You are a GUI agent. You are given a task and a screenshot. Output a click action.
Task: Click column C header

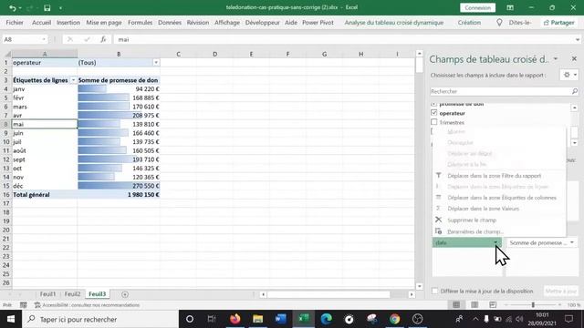tap(178, 54)
